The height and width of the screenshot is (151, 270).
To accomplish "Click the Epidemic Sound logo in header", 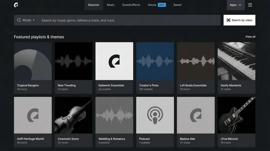I will (16, 5).
